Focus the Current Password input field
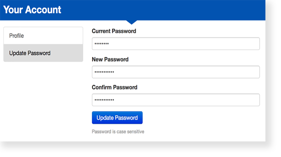 tap(176, 44)
